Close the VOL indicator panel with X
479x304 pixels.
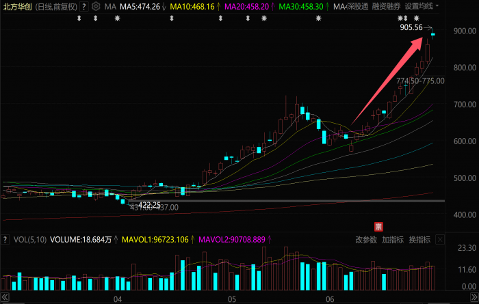pyautogui.click(x=440, y=240)
